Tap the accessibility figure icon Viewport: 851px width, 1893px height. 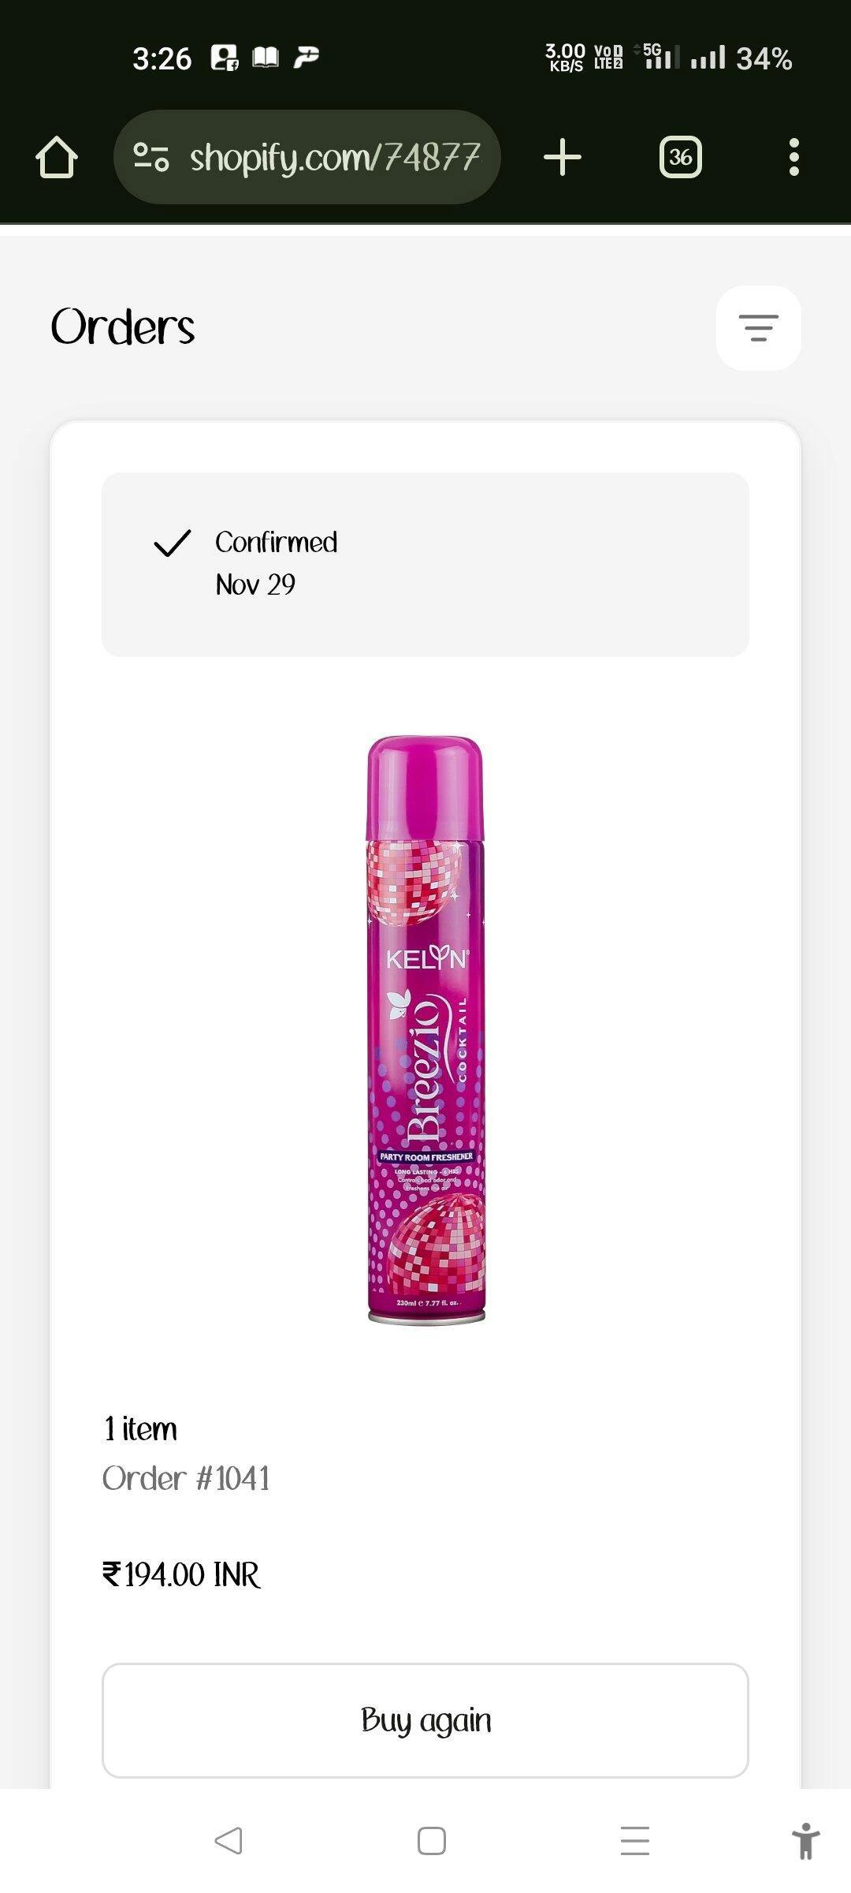pos(805,1841)
